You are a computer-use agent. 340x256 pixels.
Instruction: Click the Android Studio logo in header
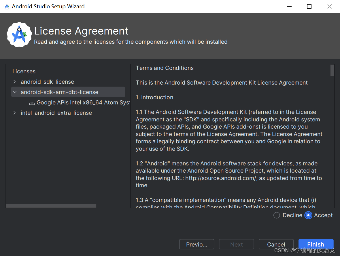19,35
